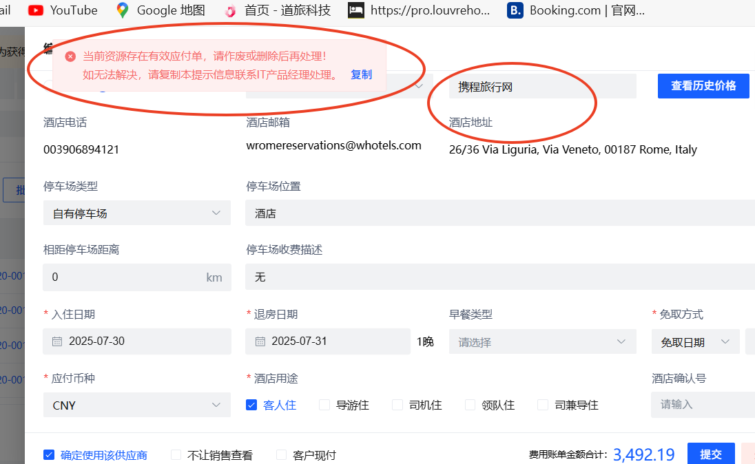
Task: Toggle 确定使用该供应商 checkbox
Action: point(49,454)
